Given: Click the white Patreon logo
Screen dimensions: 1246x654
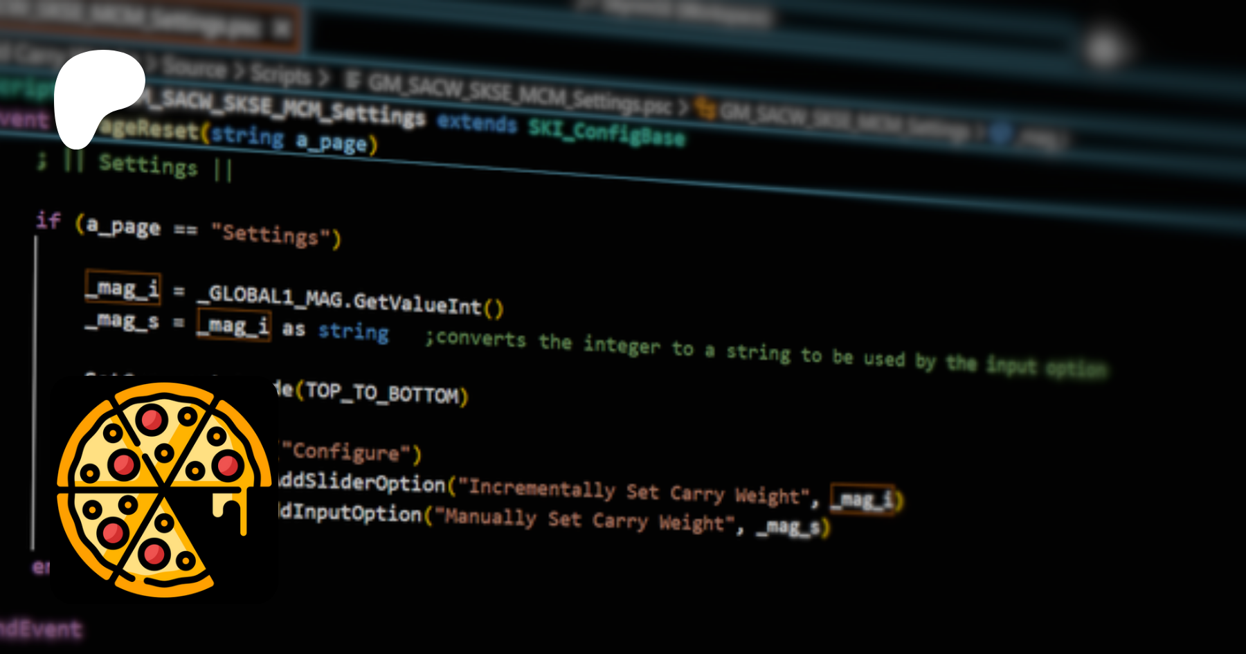Looking at the screenshot, I should pyautogui.click(x=97, y=96).
